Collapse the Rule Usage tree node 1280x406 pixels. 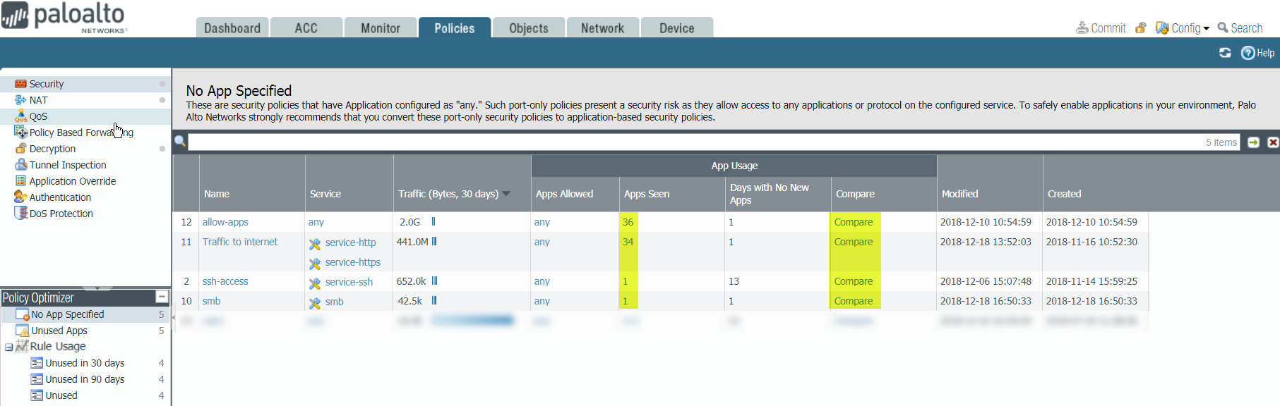(8, 347)
